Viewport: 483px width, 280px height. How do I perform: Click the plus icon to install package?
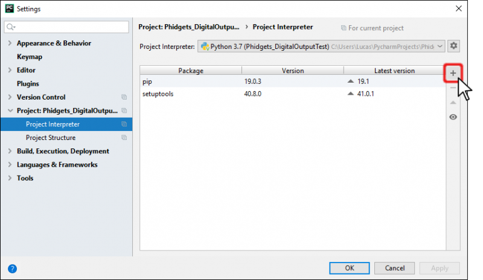(453, 73)
